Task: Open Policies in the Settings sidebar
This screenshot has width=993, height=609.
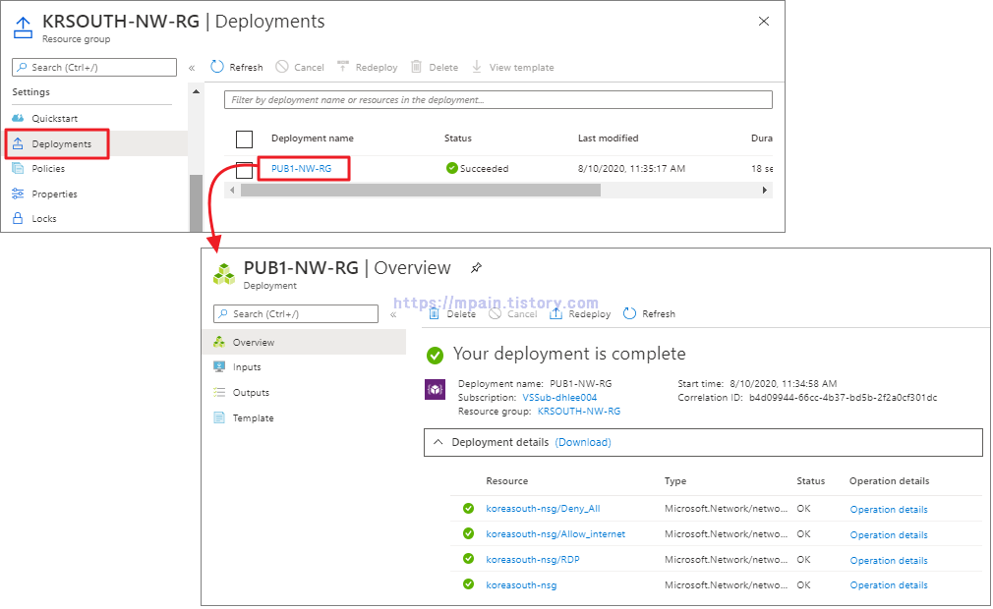Action: point(48,168)
